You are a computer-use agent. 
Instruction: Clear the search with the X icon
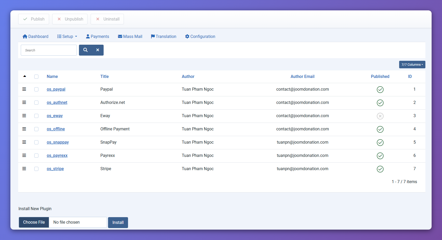(x=98, y=50)
